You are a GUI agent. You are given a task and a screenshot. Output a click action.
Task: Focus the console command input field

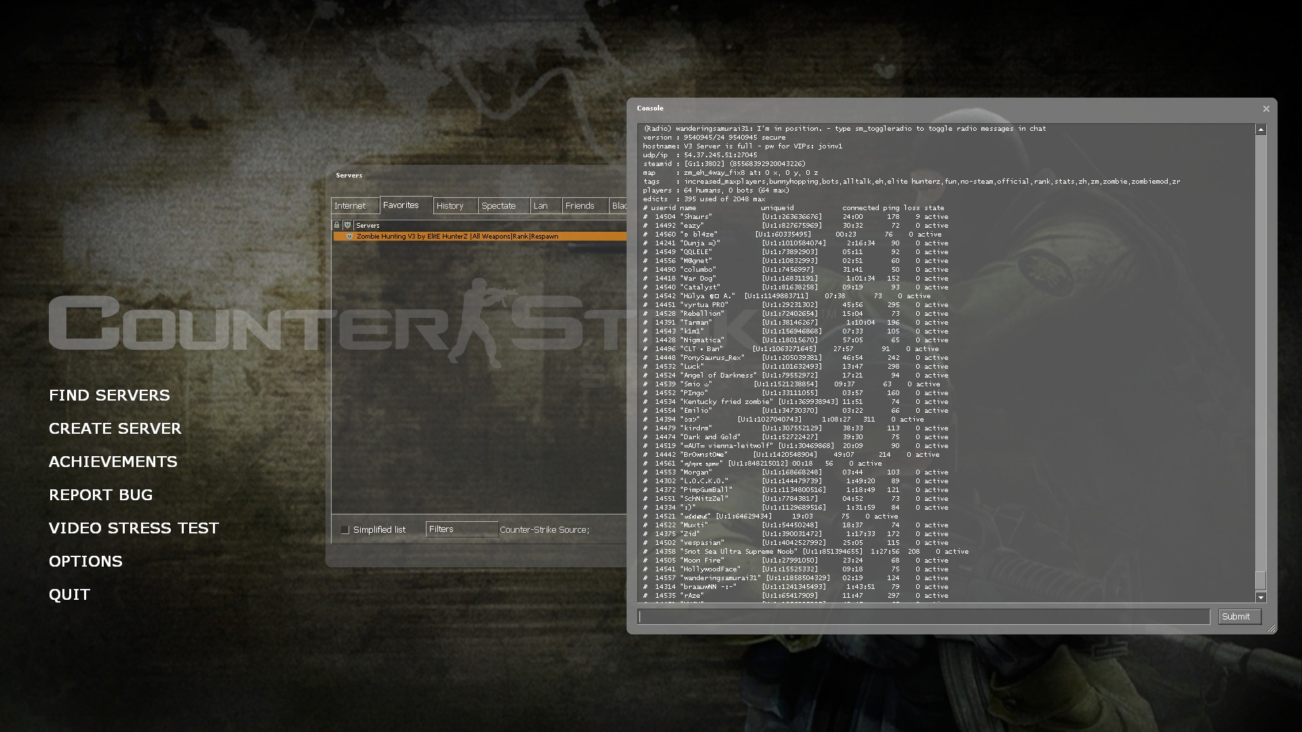click(x=924, y=617)
